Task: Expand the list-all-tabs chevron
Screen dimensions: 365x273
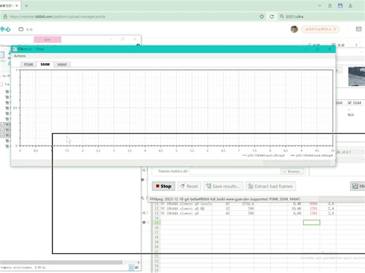Action: (x=319, y=6)
